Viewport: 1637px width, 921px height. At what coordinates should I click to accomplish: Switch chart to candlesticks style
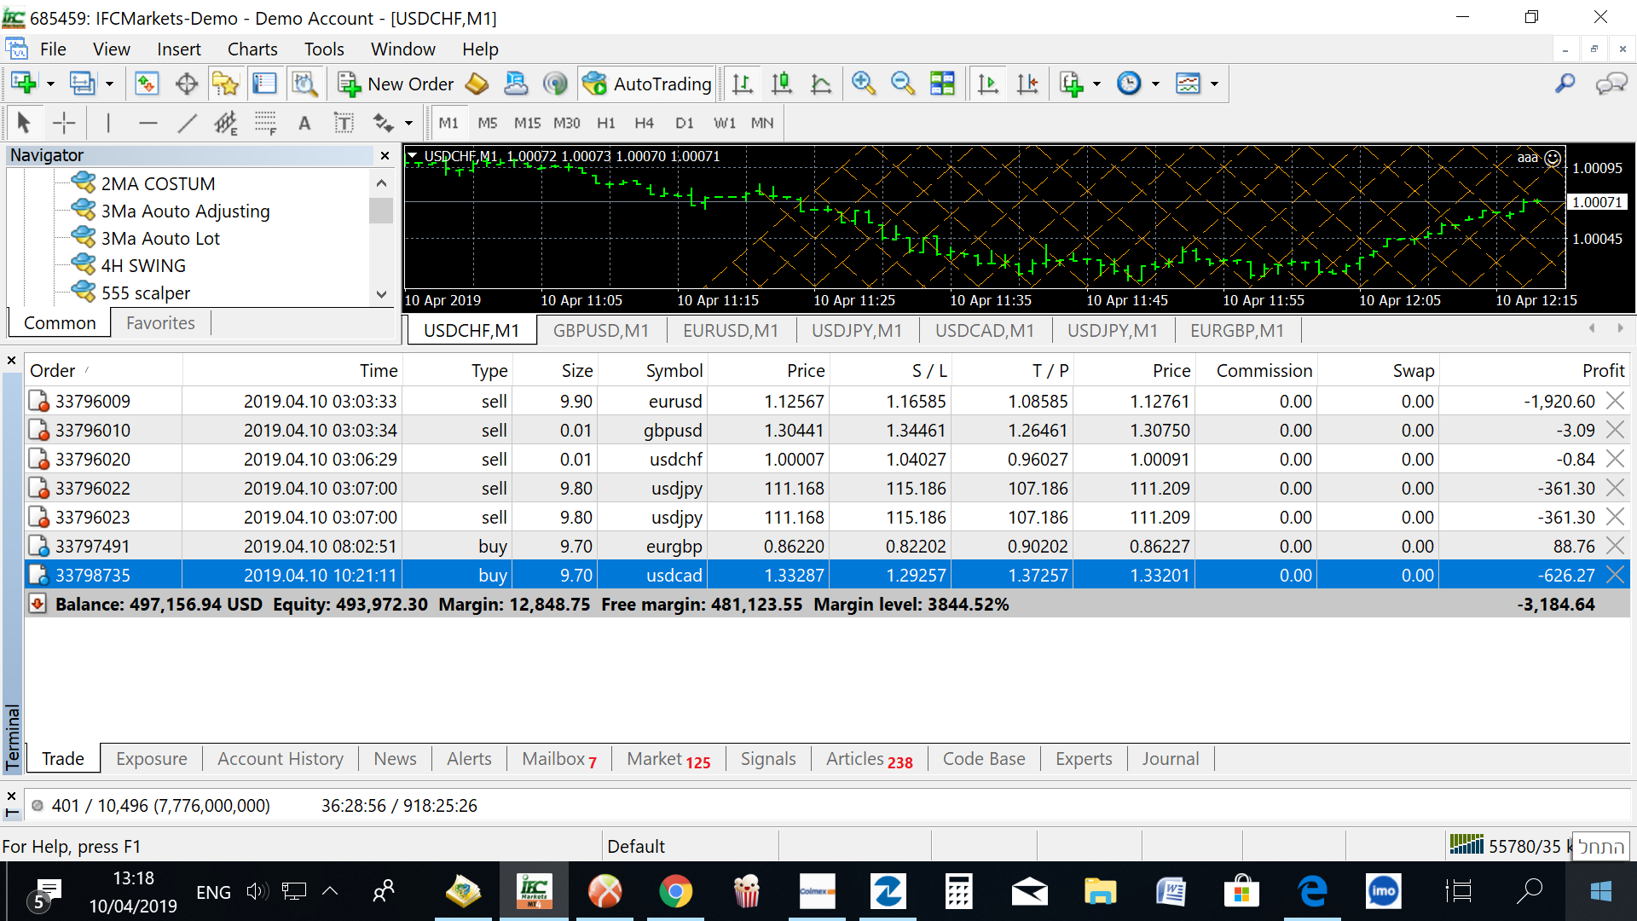(x=782, y=84)
